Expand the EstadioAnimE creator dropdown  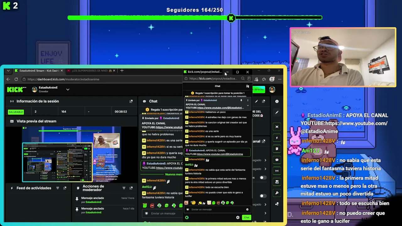(x=68, y=90)
